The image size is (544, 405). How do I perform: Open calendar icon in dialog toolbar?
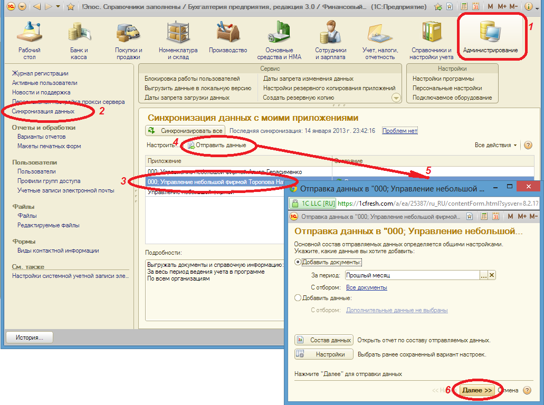tap(496, 216)
